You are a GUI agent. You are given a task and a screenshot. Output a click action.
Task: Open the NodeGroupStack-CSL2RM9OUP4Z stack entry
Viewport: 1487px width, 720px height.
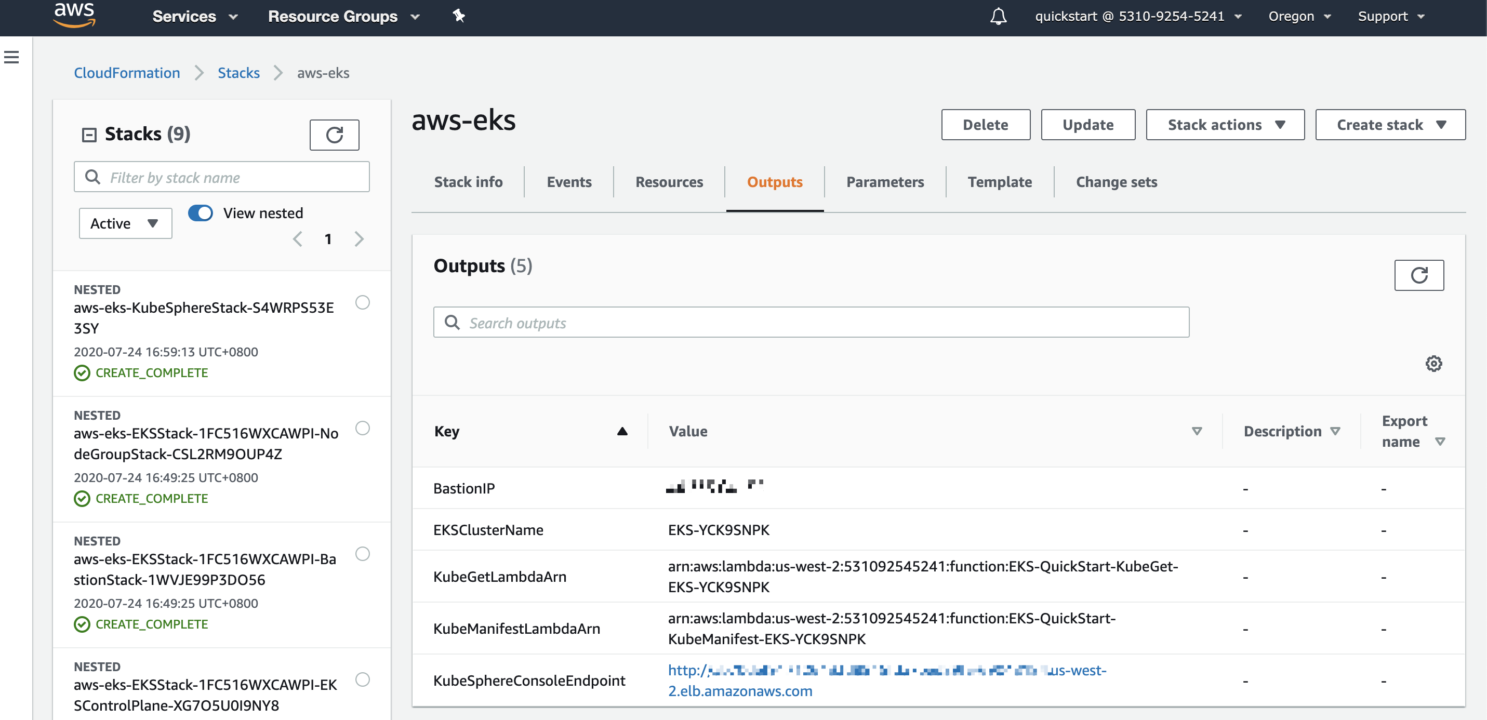206,444
